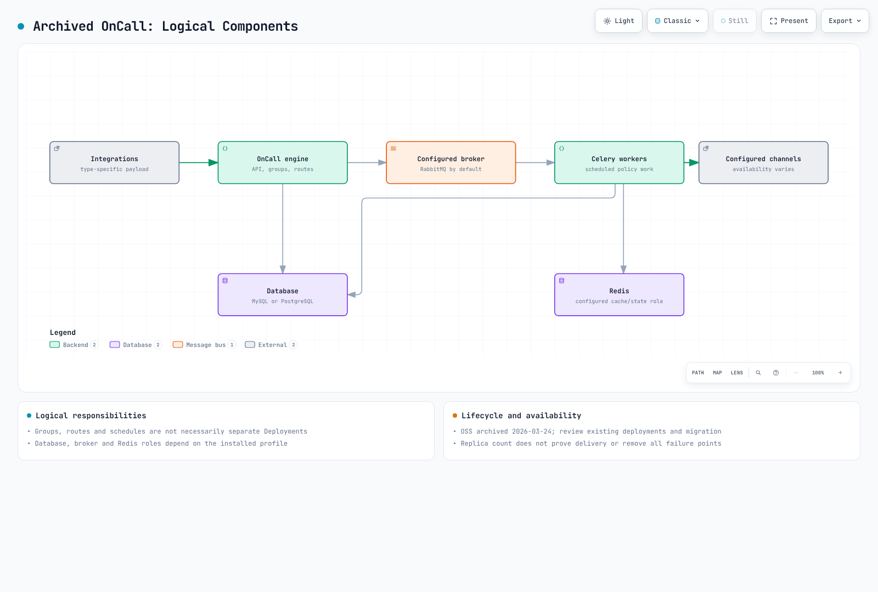Toggle the Message bus legend filter
The width and height of the screenshot is (878, 592).
coord(204,345)
